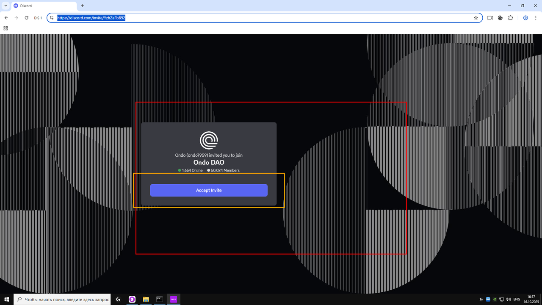
Task: Click the Ondo DAO server logo
Action: tap(209, 140)
